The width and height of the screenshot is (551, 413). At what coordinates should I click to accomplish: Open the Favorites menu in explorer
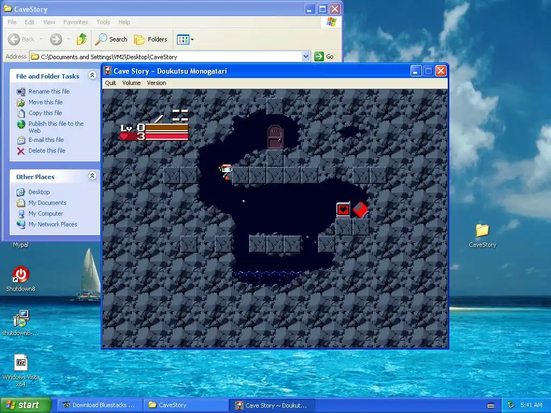(75, 22)
